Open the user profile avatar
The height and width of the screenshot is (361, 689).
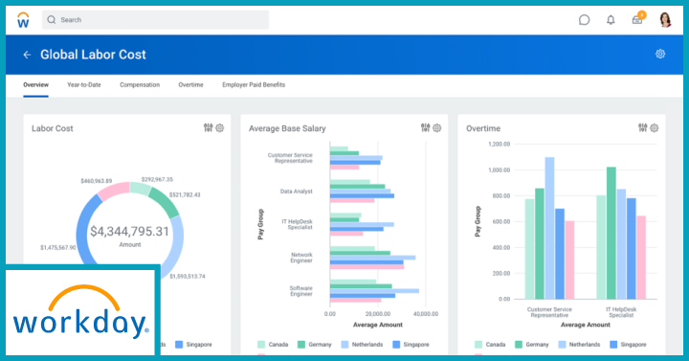point(665,20)
